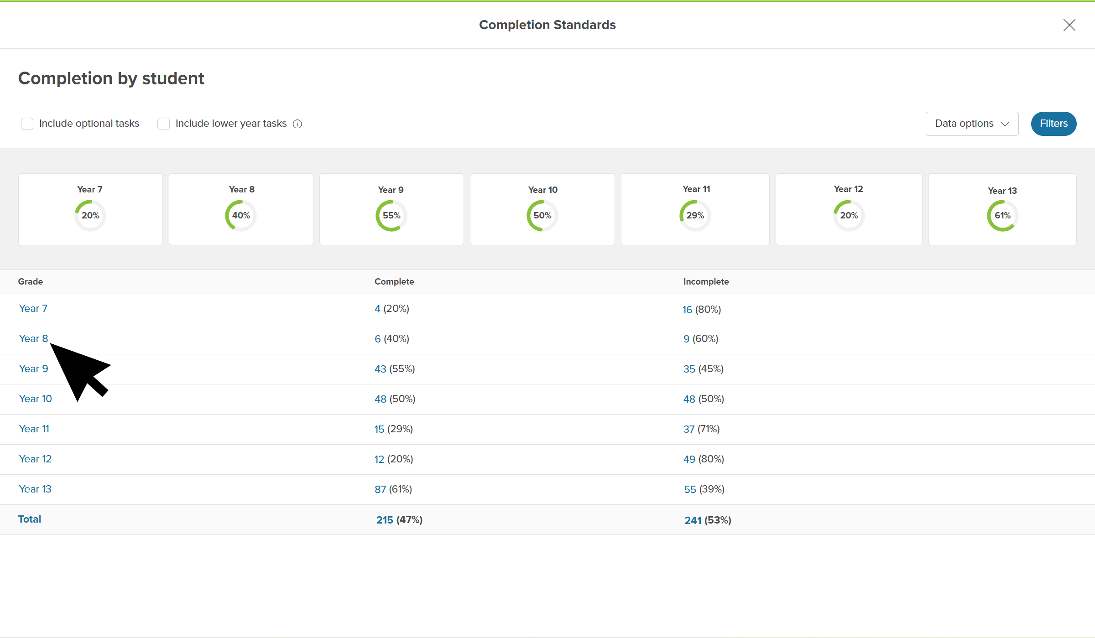Click the 43 complete count for Year 9
The image size is (1095, 638).
point(380,369)
